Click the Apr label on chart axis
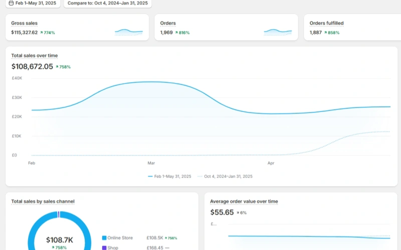Image resolution: width=401 pixels, height=250 pixels. pyautogui.click(x=271, y=163)
